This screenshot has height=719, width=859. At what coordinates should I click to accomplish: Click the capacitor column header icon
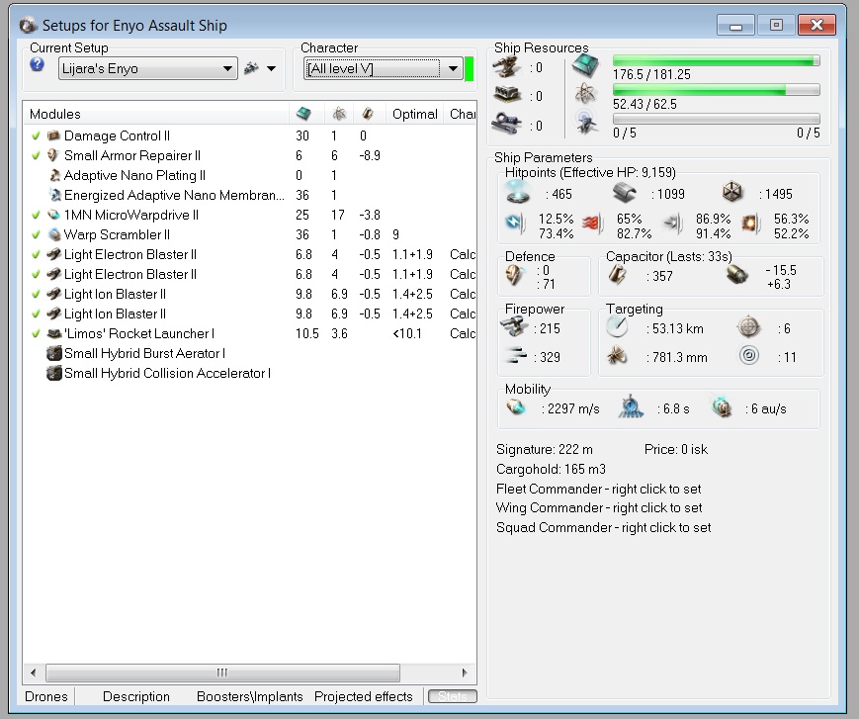pyautogui.click(x=367, y=114)
